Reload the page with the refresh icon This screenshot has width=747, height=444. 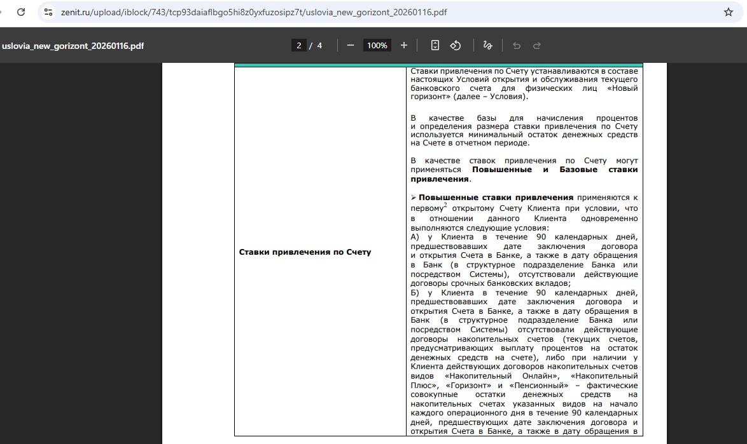click(21, 12)
